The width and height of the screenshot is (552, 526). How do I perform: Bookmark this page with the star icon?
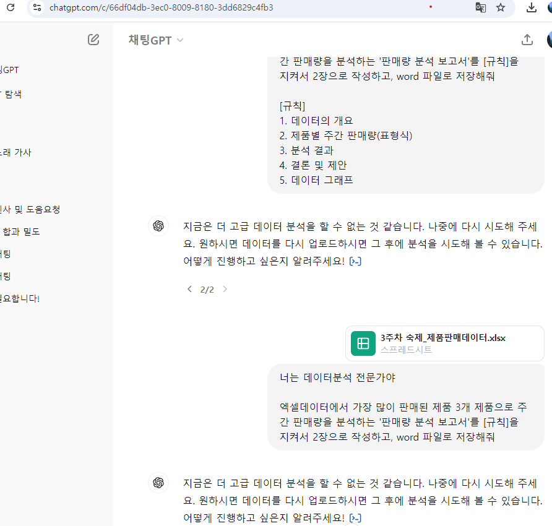click(501, 7)
